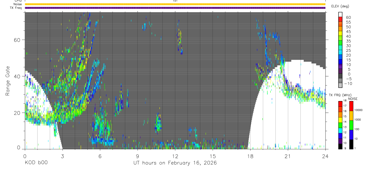The width and height of the screenshot is (366, 169).
Task: Click the "Noise" row label at top
Action: click(18, 4)
